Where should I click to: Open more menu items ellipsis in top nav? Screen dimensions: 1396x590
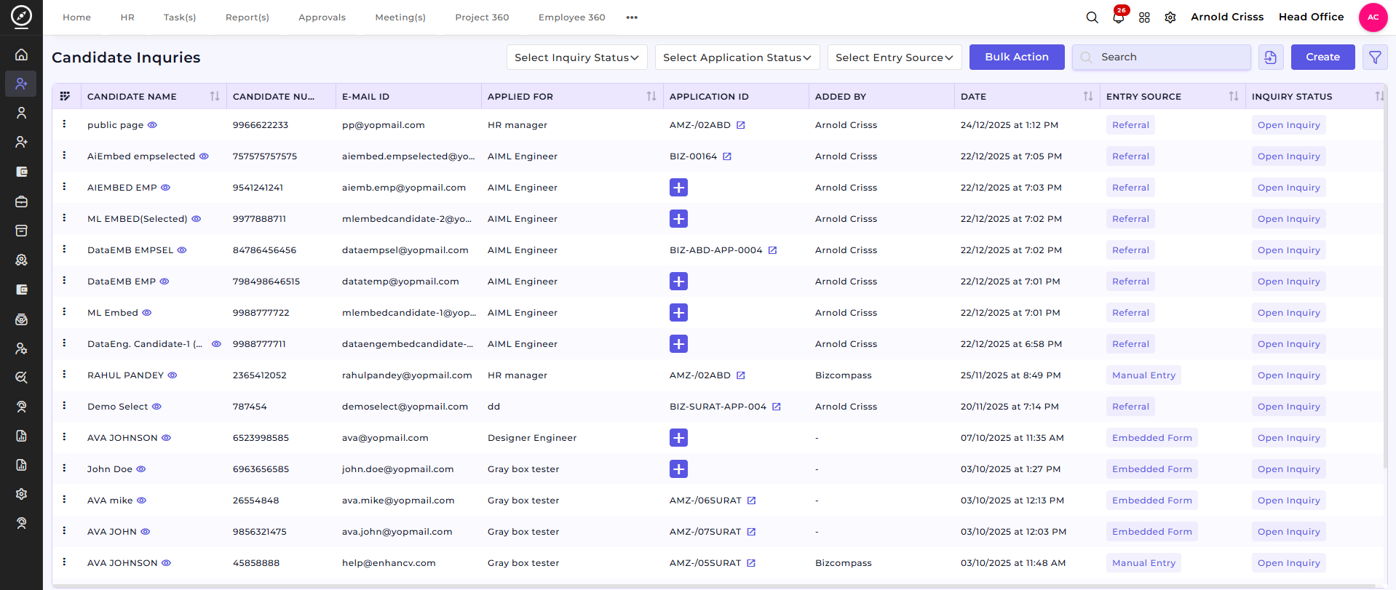632,17
